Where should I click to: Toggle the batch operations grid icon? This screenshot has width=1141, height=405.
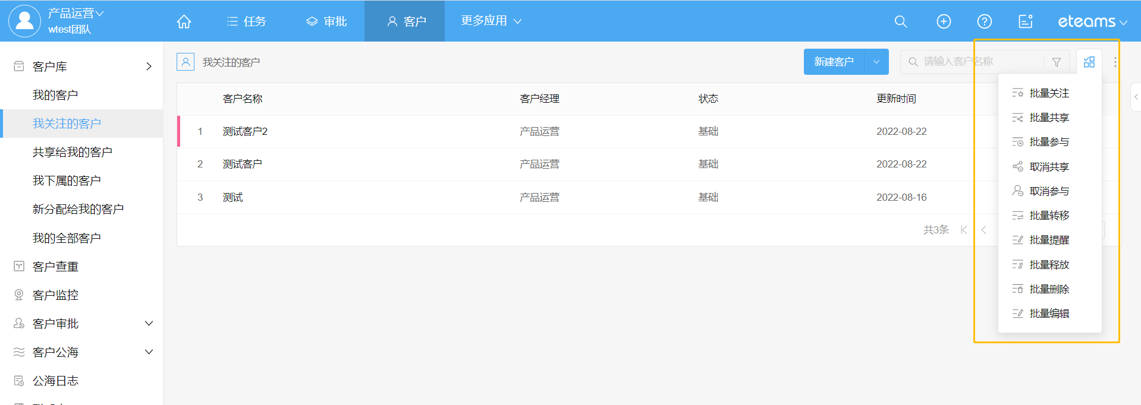[1089, 62]
